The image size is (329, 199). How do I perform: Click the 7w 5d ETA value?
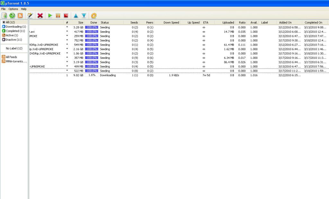[x=206, y=75]
